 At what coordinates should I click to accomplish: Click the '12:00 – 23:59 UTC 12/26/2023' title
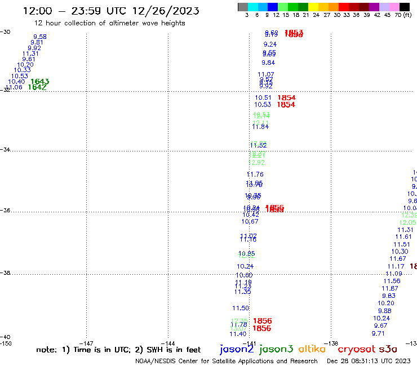point(111,11)
